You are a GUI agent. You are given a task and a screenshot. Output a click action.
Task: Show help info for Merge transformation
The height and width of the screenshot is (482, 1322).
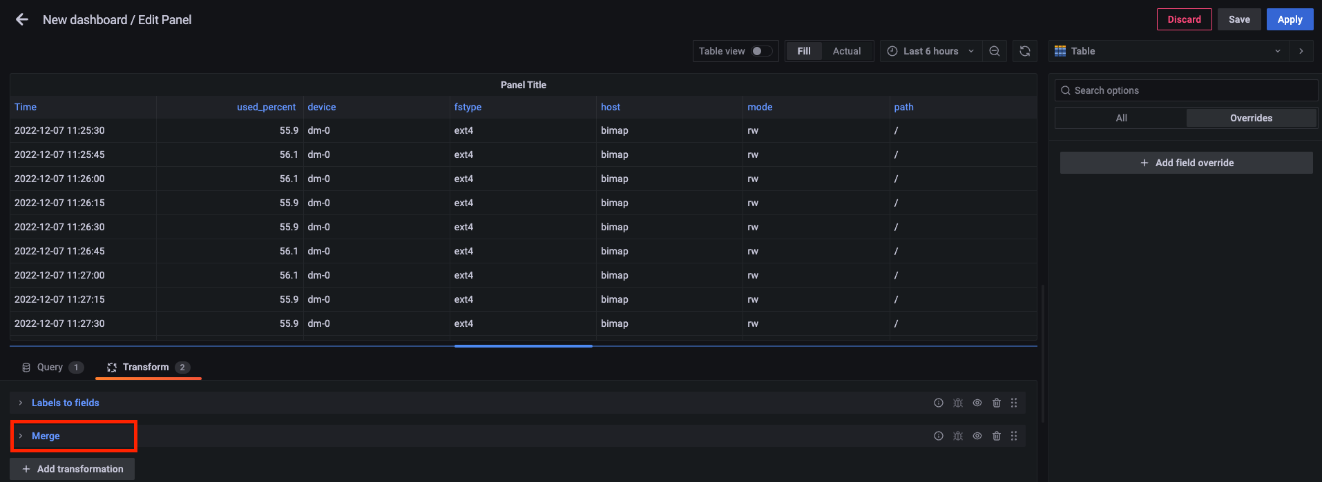coord(939,436)
